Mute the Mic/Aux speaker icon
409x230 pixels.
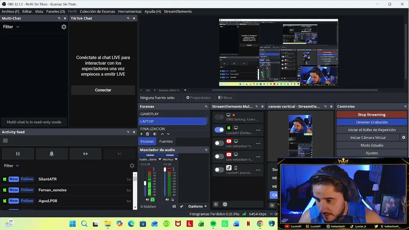point(167,200)
